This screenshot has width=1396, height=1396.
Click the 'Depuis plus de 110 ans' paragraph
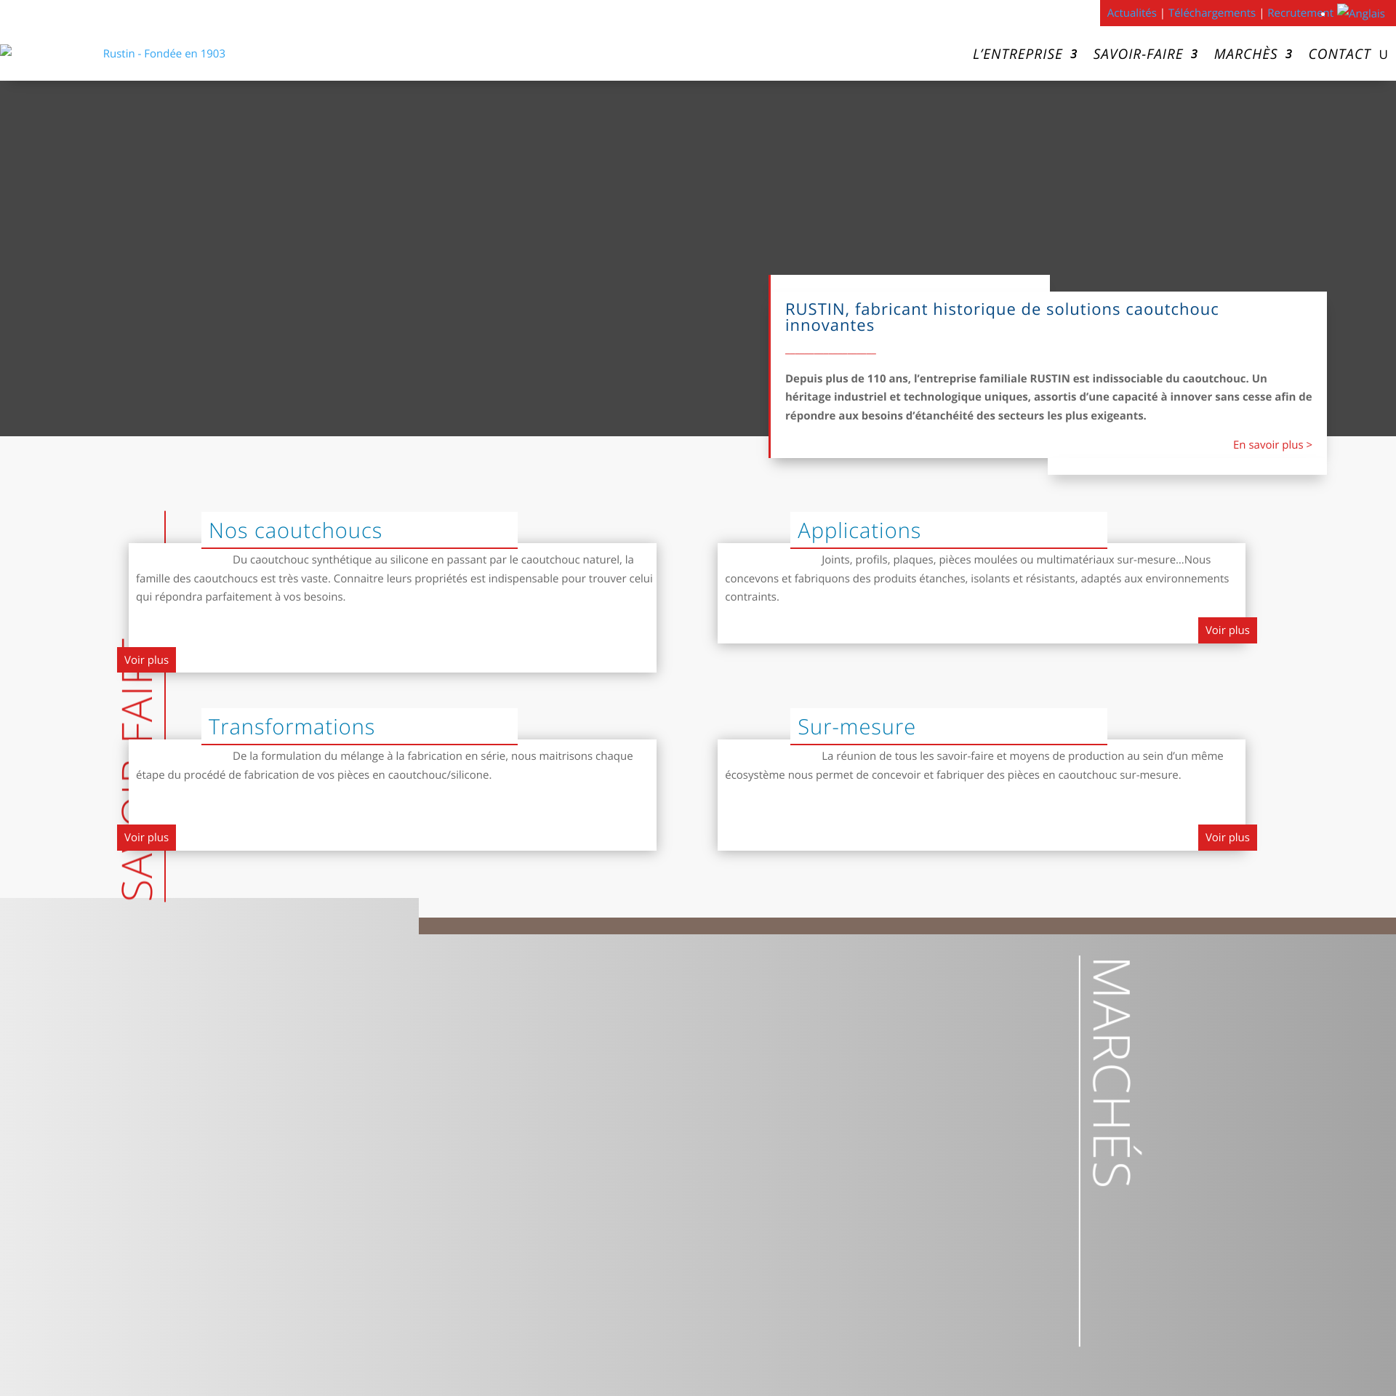coord(1048,397)
